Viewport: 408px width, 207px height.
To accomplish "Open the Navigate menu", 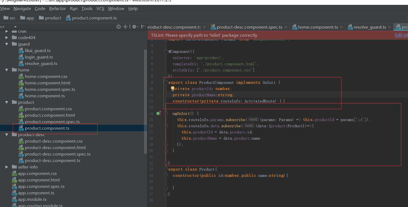I will (22, 9).
